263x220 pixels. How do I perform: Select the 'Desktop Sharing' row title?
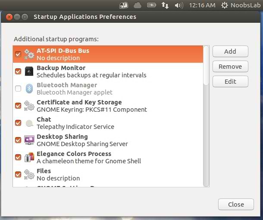(62, 137)
